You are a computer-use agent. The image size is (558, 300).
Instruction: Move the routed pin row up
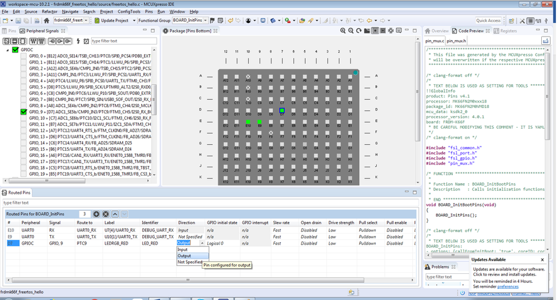tap(114, 214)
